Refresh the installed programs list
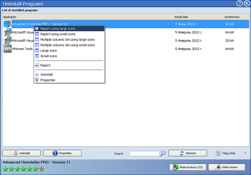Image resolution: width=251 pixels, height=175 pixels. (x=188, y=153)
